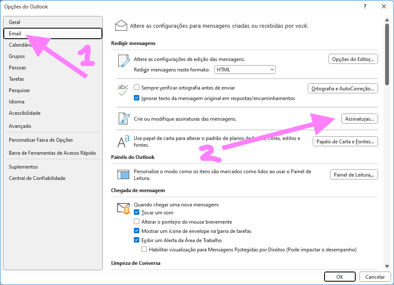
Task: Enable Sempre verificar ortografia antes de enviar
Action: tap(137, 87)
